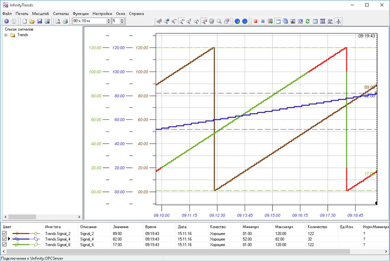Click the new document icon

25,21
